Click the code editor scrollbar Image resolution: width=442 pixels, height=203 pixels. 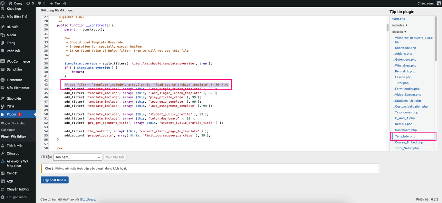pos(387,27)
